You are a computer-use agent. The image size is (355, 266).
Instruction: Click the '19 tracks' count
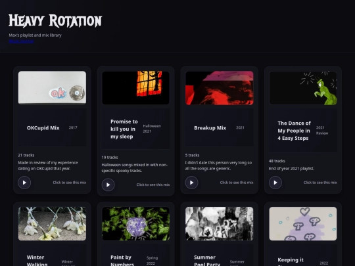pos(110,158)
